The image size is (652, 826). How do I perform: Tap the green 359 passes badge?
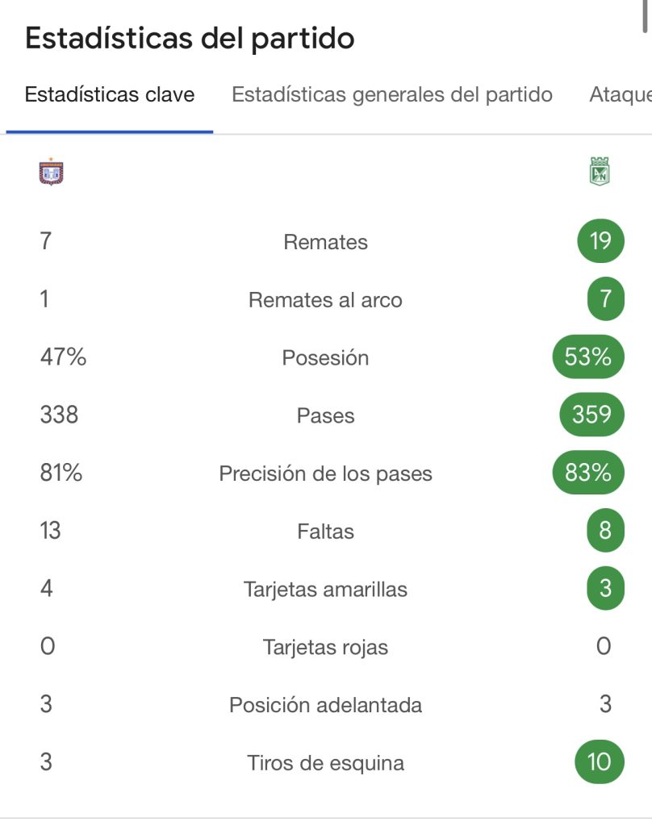click(591, 415)
